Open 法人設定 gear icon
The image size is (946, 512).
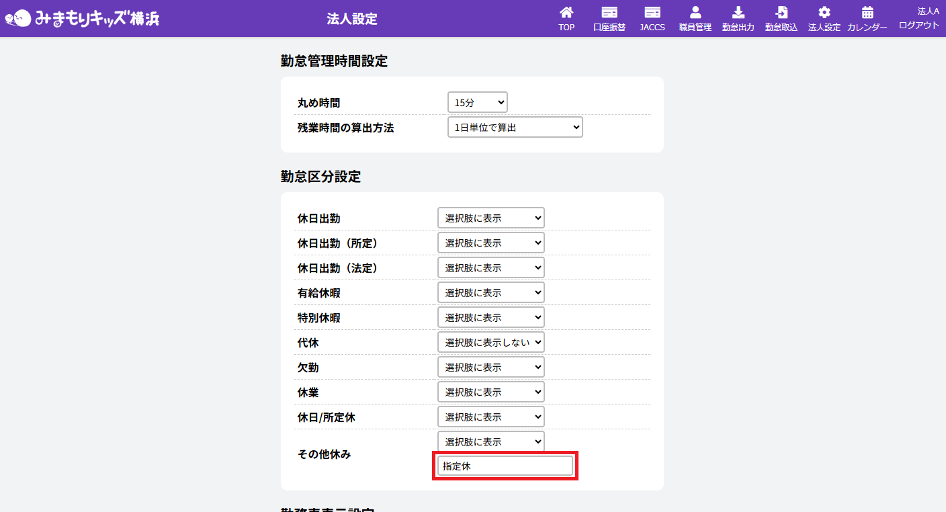click(x=824, y=12)
